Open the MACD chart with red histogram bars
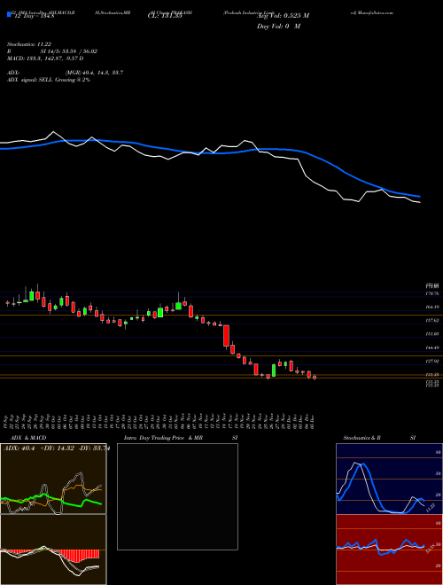This screenshot has width=443, height=585. coord(53,550)
